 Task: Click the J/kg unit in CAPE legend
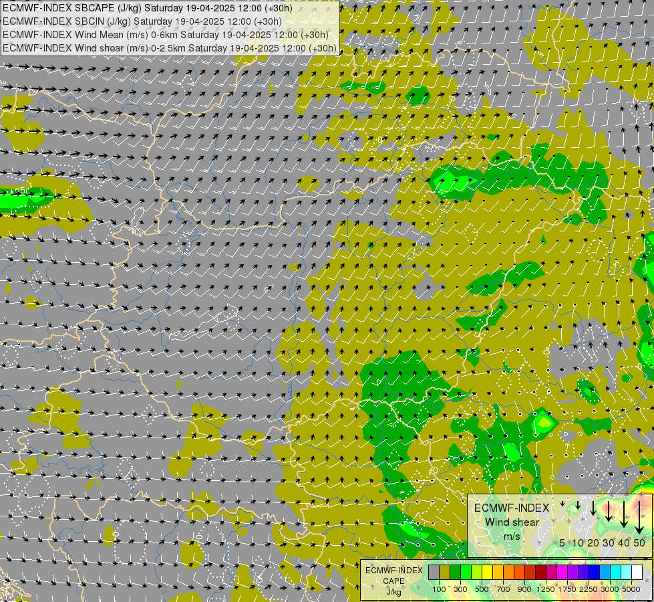click(393, 592)
